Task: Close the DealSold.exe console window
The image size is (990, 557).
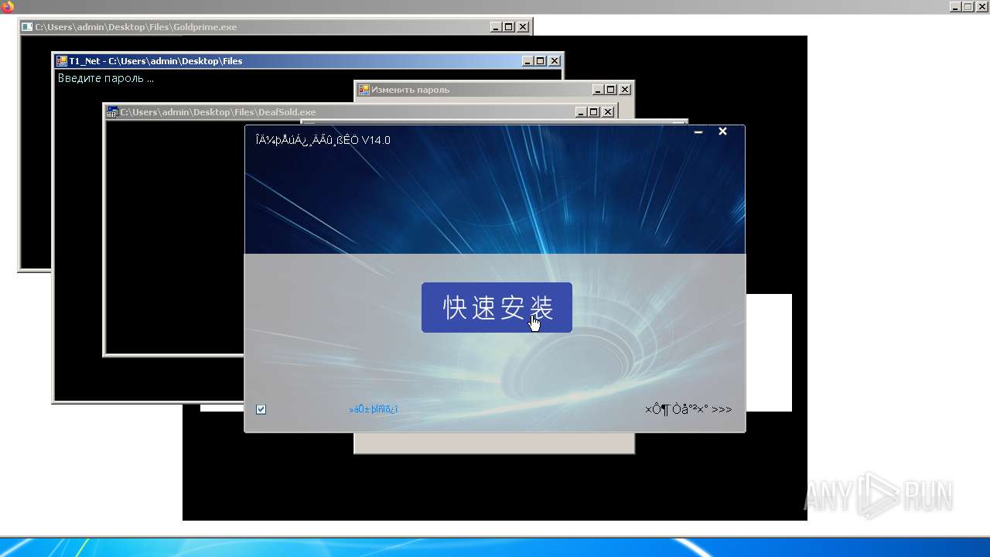Action: pos(608,112)
